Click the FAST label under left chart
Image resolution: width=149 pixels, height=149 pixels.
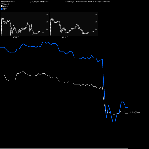click(x=16, y=38)
